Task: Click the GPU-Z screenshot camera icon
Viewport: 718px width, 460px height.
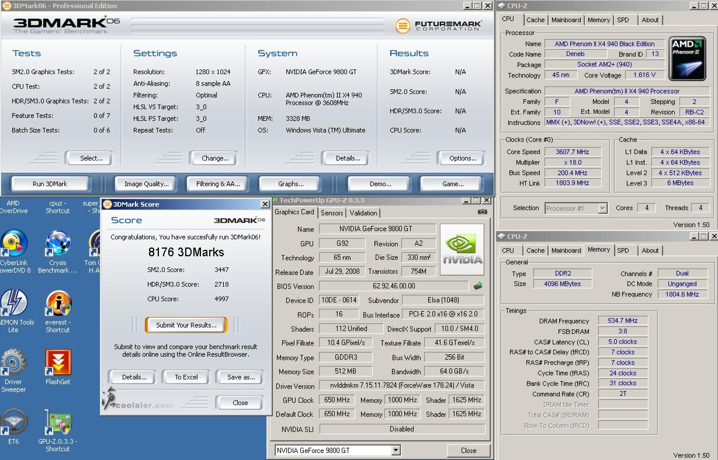Action: click(483, 212)
